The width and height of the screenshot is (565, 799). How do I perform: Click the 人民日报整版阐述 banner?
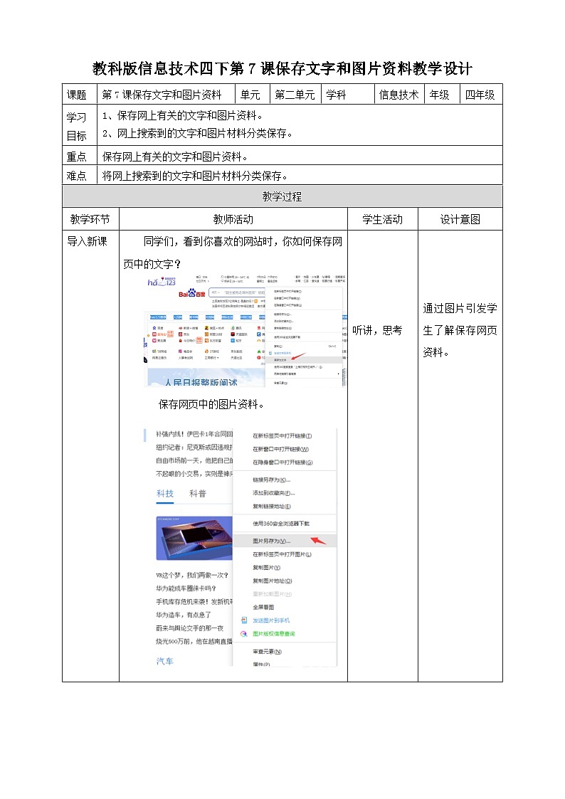coord(204,379)
